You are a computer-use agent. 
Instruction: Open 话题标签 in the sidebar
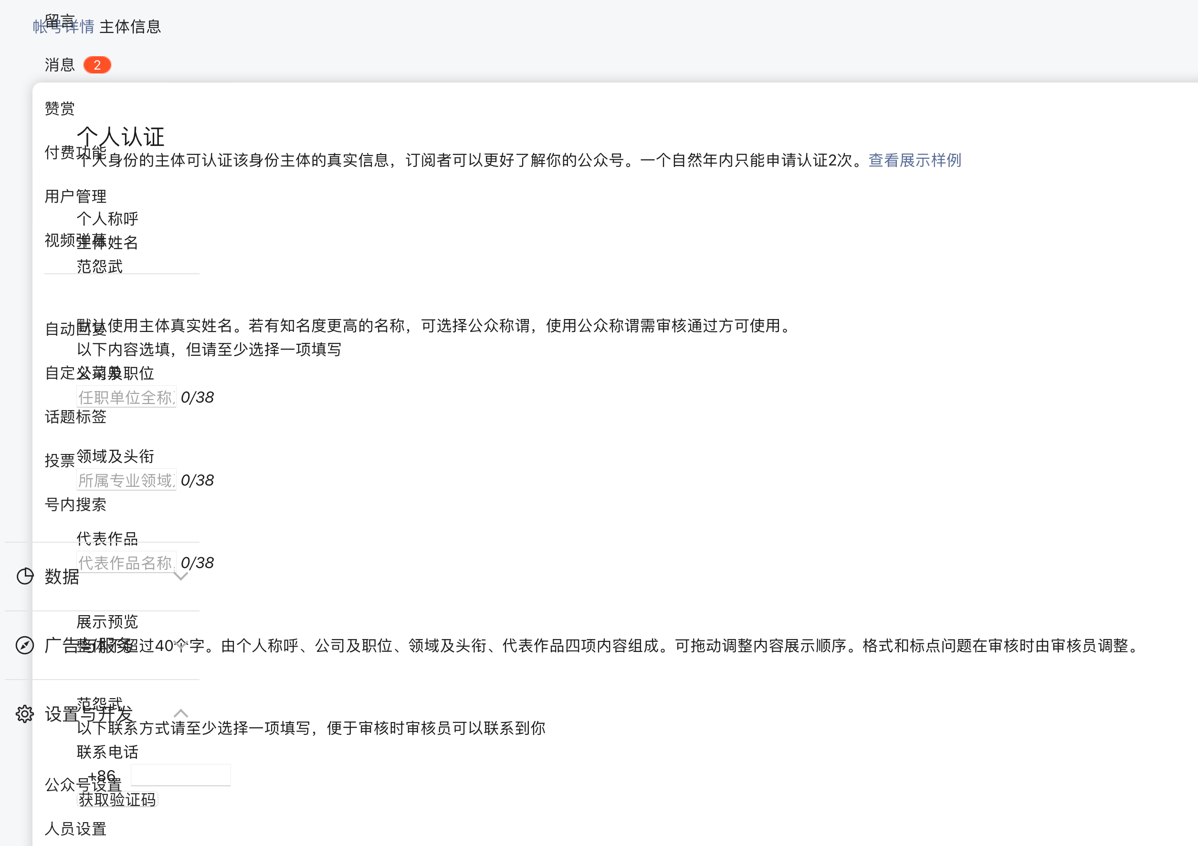75,416
